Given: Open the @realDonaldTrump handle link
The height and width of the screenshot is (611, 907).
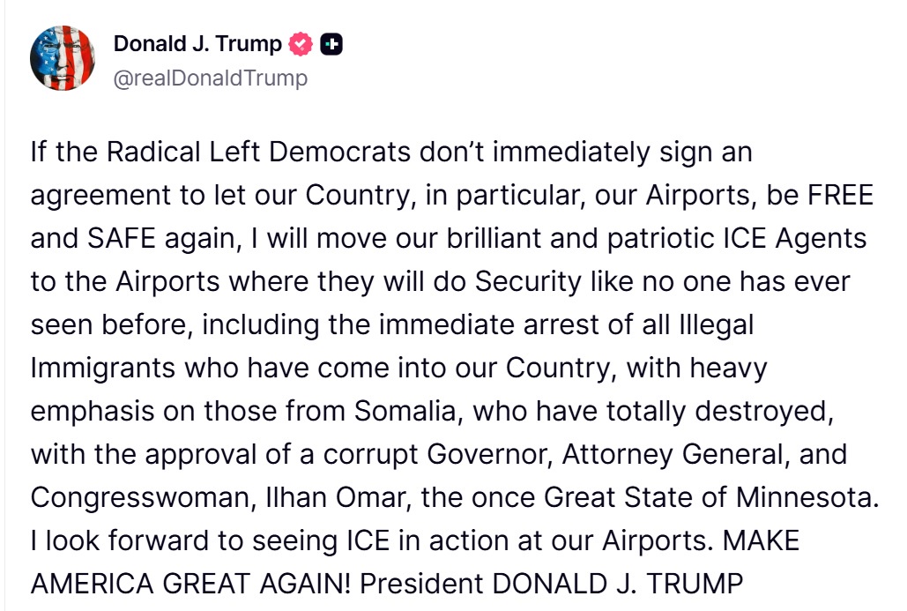Looking at the screenshot, I should [x=211, y=78].
